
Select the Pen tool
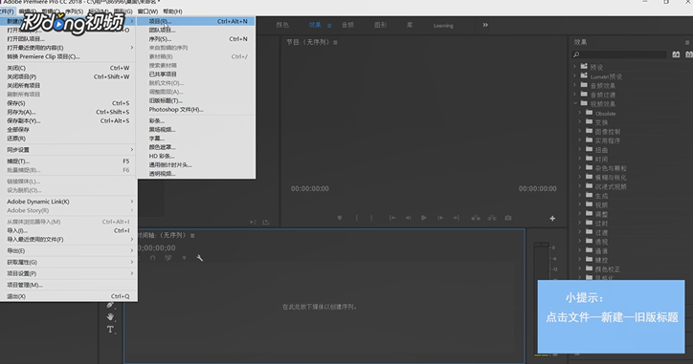(110, 305)
